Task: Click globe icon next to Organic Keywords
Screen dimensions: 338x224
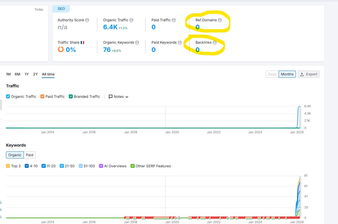Action: tap(137, 43)
